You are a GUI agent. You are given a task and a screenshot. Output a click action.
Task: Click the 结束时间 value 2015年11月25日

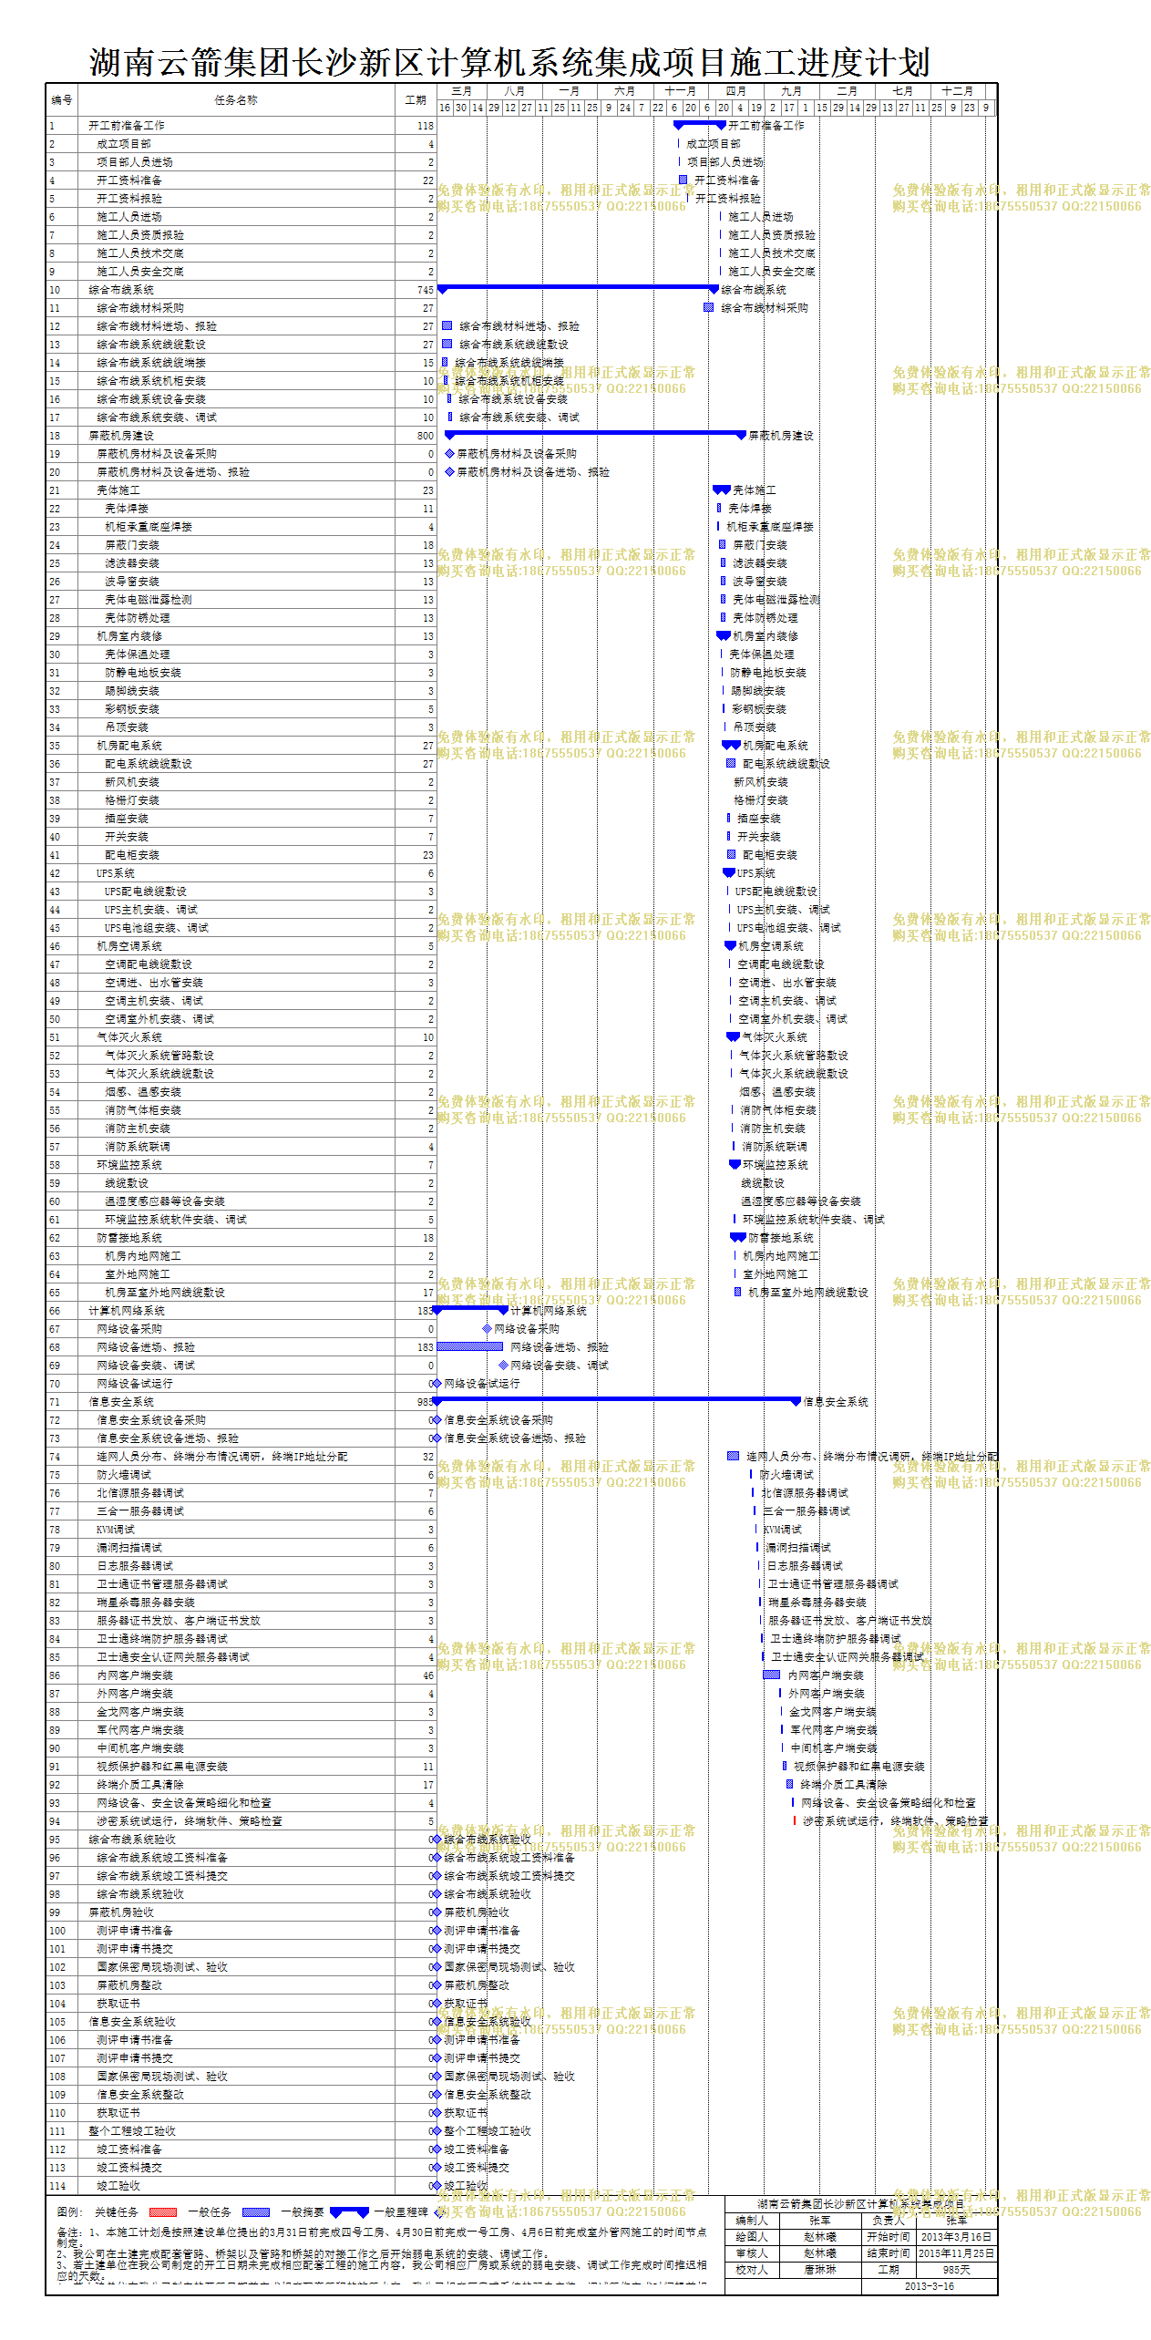[956, 2253]
